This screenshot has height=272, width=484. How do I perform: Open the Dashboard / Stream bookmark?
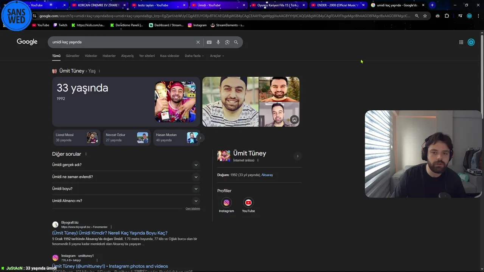(166, 25)
